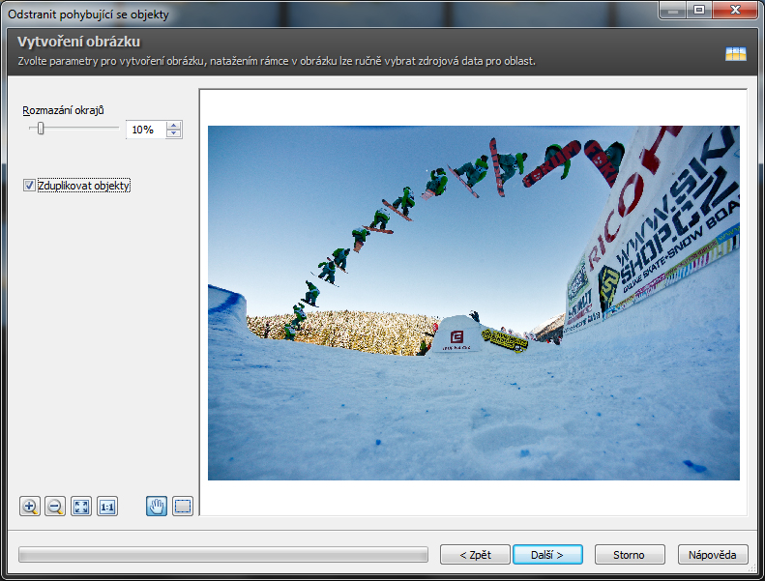Image resolution: width=765 pixels, height=581 pixels.
Task: Click the progress bar at the bottom
Action: (222, 555)
